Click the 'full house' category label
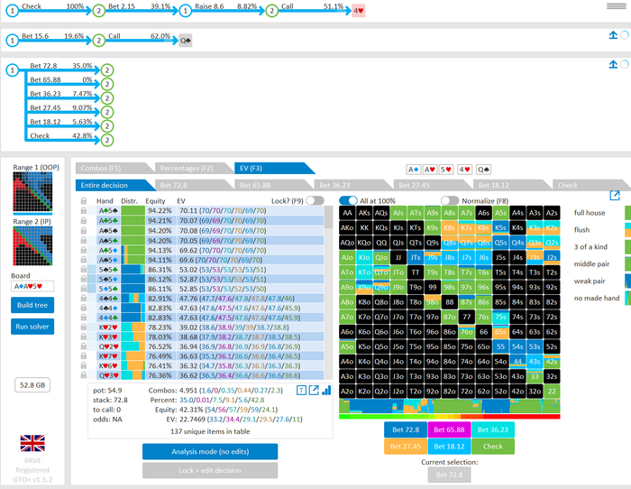 tap(590, 213)
